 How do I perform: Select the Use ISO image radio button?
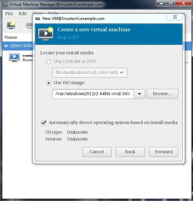click(x=48, y=83)
